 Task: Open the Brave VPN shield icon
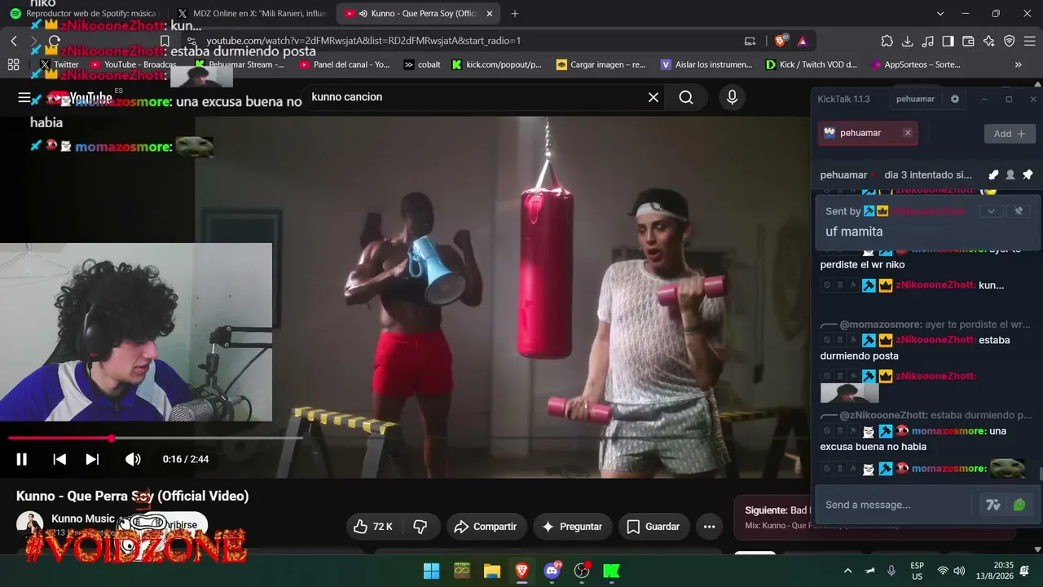1010,42
